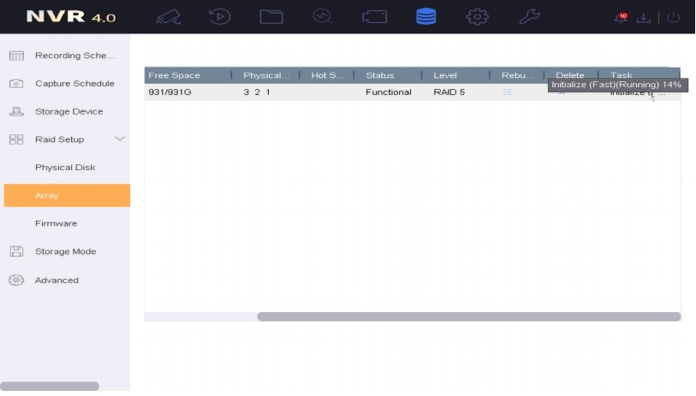This screenshot has height=396, width=696.
Task: Click the array table horizontal scrollbar
Action: 468,316
